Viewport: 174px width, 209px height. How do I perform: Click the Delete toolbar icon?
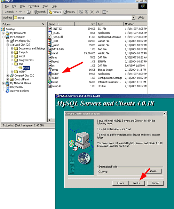(92, 12)
